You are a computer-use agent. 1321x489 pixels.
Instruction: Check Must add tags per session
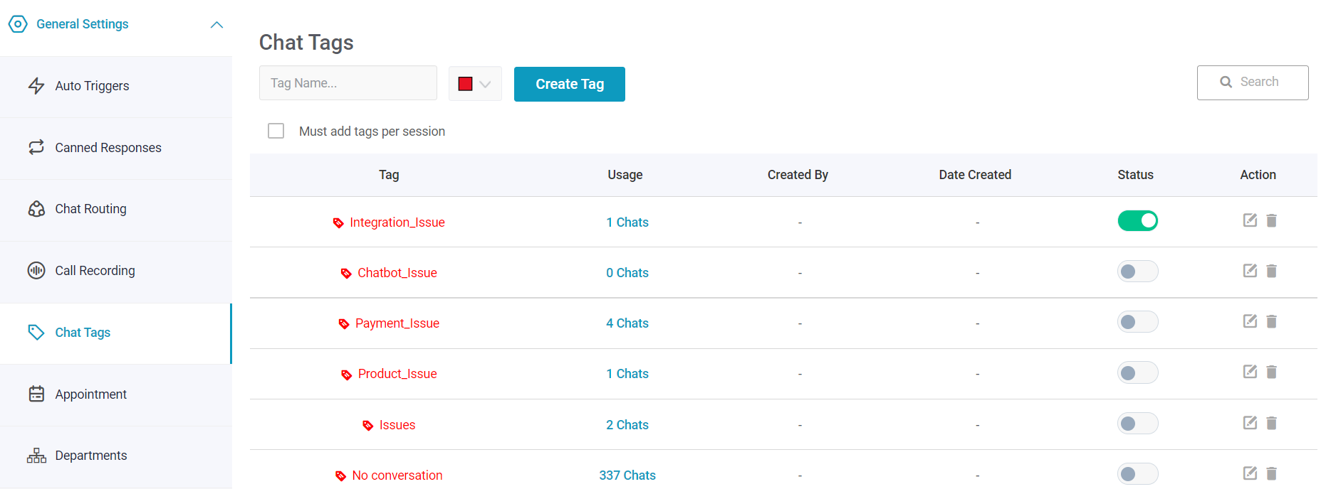click(x=276, y=131)
